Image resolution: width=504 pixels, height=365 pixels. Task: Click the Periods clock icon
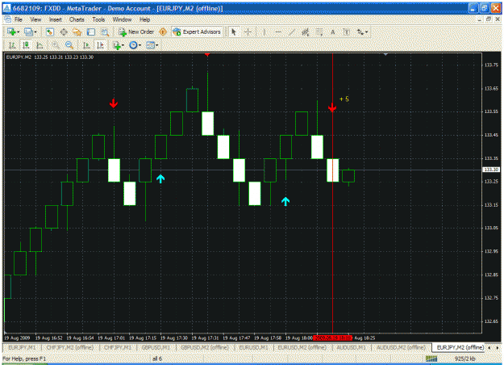coord(133,45)
